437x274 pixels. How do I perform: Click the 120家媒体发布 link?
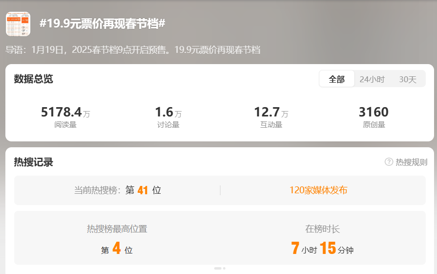[318, 190]
